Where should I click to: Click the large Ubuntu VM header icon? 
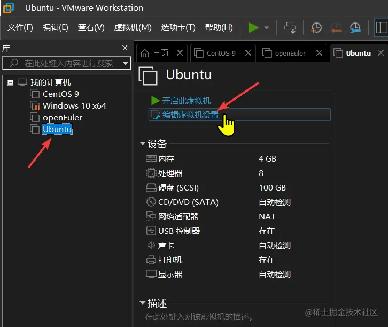(x=148, y=76)
